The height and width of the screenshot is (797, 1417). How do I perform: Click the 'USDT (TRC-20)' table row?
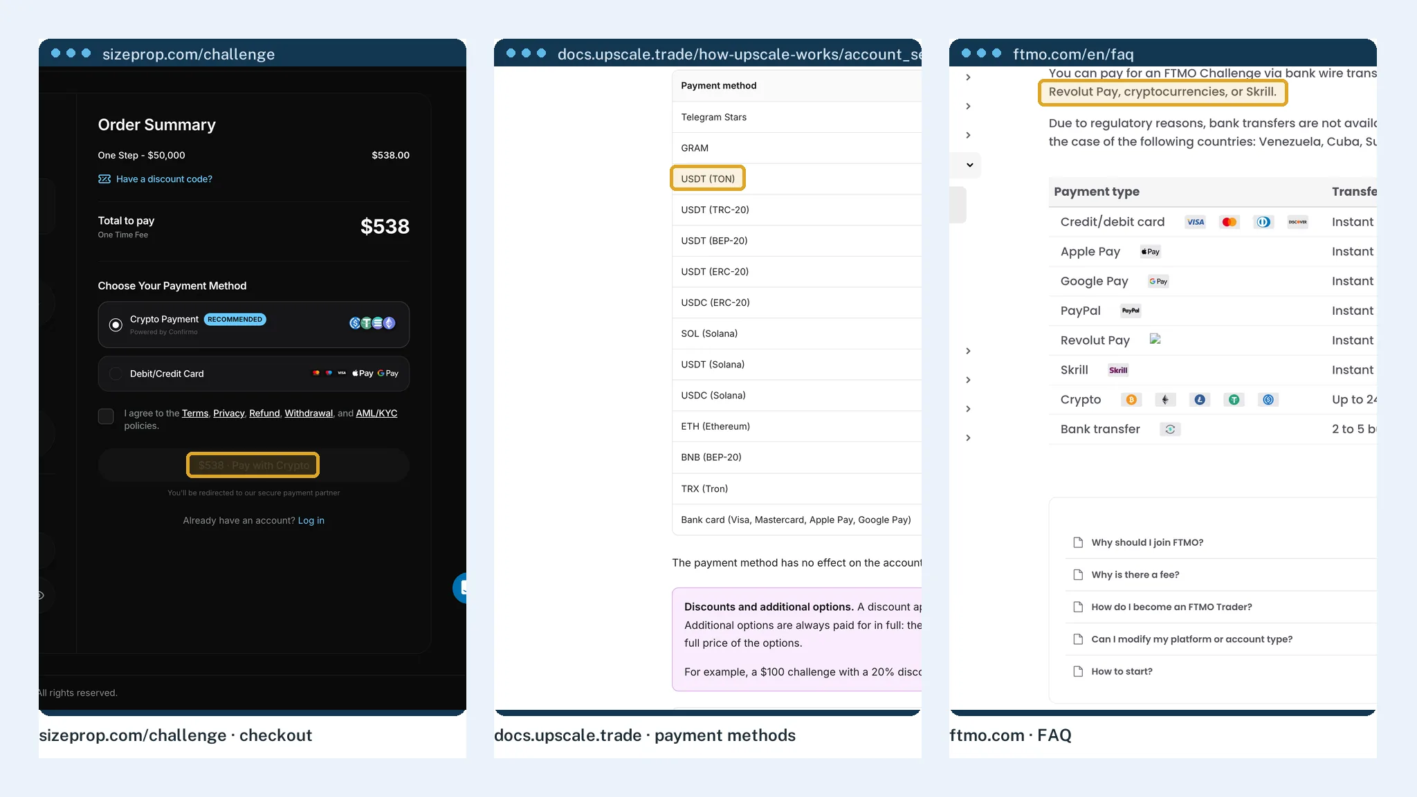coord(796,210)
